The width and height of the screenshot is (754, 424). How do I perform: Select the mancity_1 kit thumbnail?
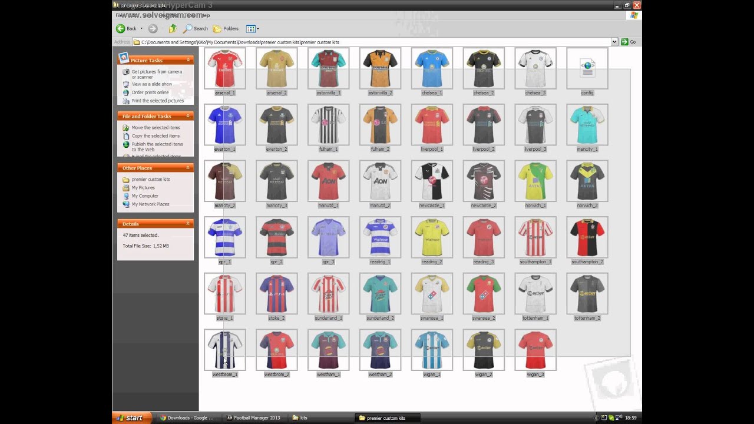click(587, 125)
